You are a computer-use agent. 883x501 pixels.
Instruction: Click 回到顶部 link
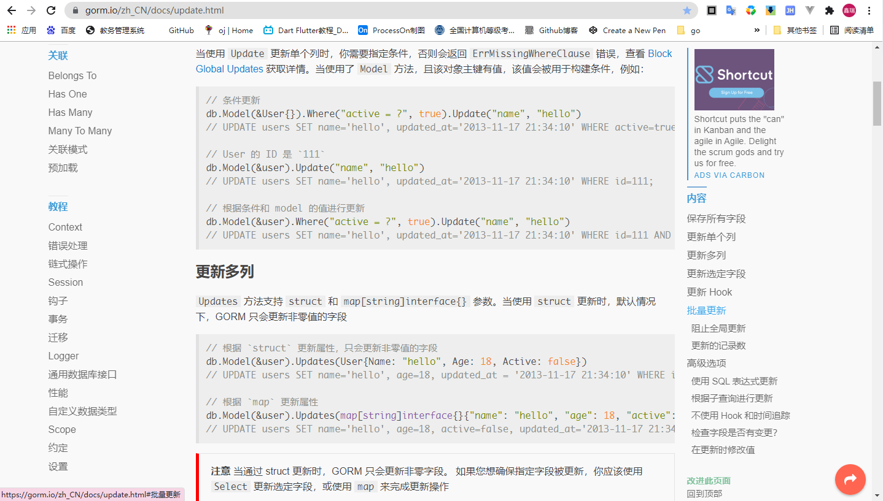point(704,494)
